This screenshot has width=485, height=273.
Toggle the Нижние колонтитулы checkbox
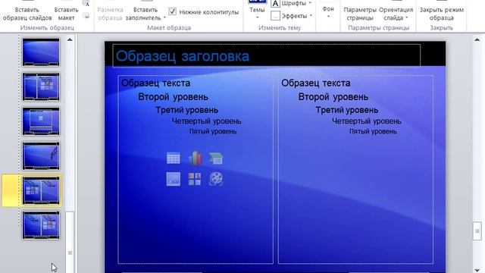click(x=172, y=12)
